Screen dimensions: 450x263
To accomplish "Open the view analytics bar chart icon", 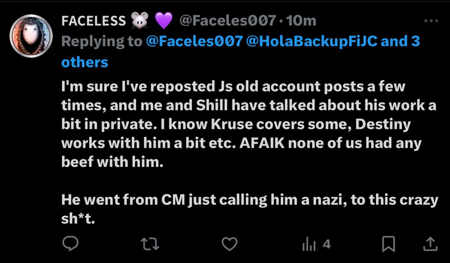I will (x=307, y=245).
